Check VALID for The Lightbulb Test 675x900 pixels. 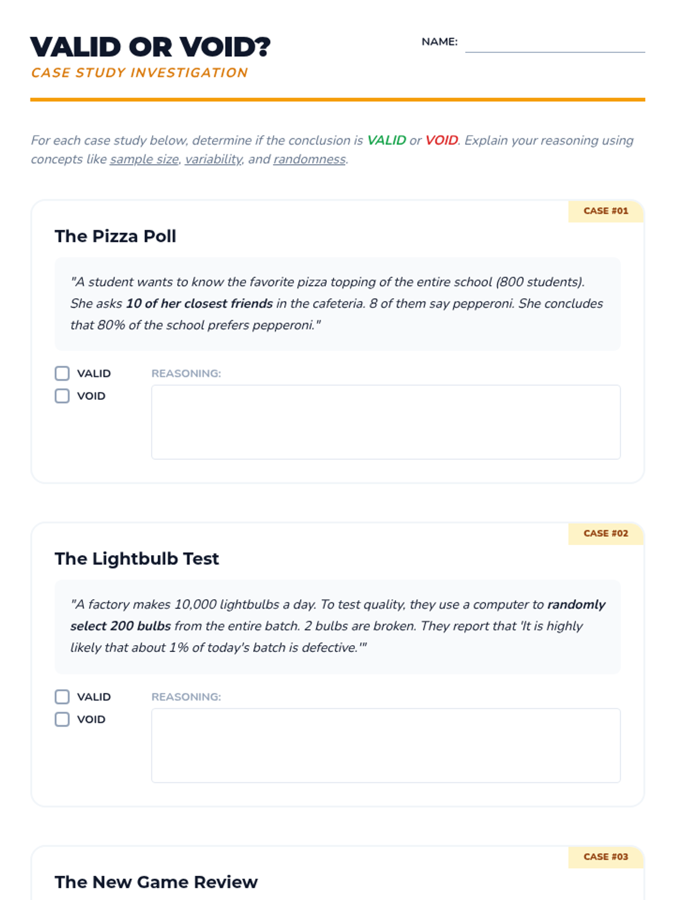point(62,697)
